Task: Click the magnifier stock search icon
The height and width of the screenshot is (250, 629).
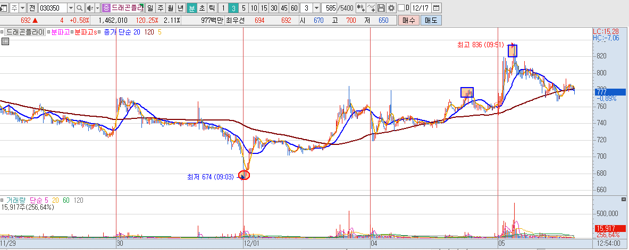Action: pyautogui.click(x=79, y=7)
